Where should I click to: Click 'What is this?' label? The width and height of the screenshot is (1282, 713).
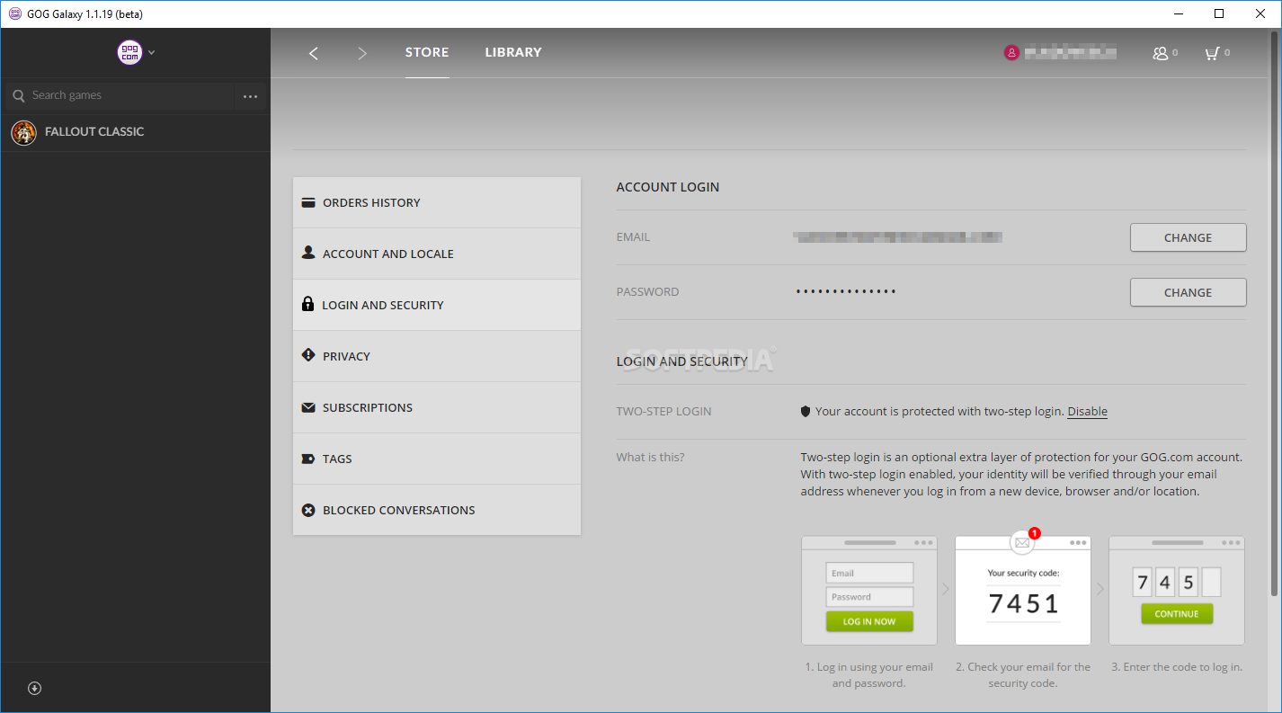[650, 457]
